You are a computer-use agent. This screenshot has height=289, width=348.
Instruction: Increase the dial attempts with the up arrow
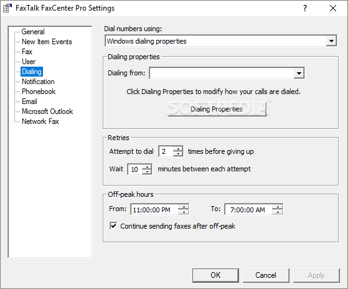click(178, 149)
